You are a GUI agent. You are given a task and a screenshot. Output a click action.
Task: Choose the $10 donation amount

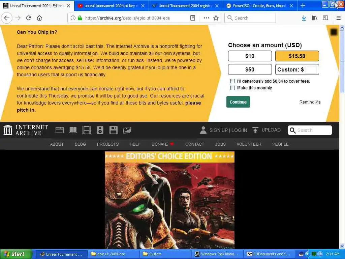(x=250, y=56)
